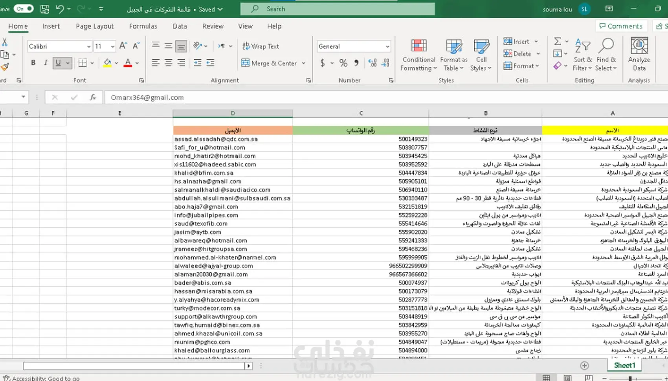Switch to Page Layout tab
This screenshot has height=381, width=668.
tap(95, 26)
